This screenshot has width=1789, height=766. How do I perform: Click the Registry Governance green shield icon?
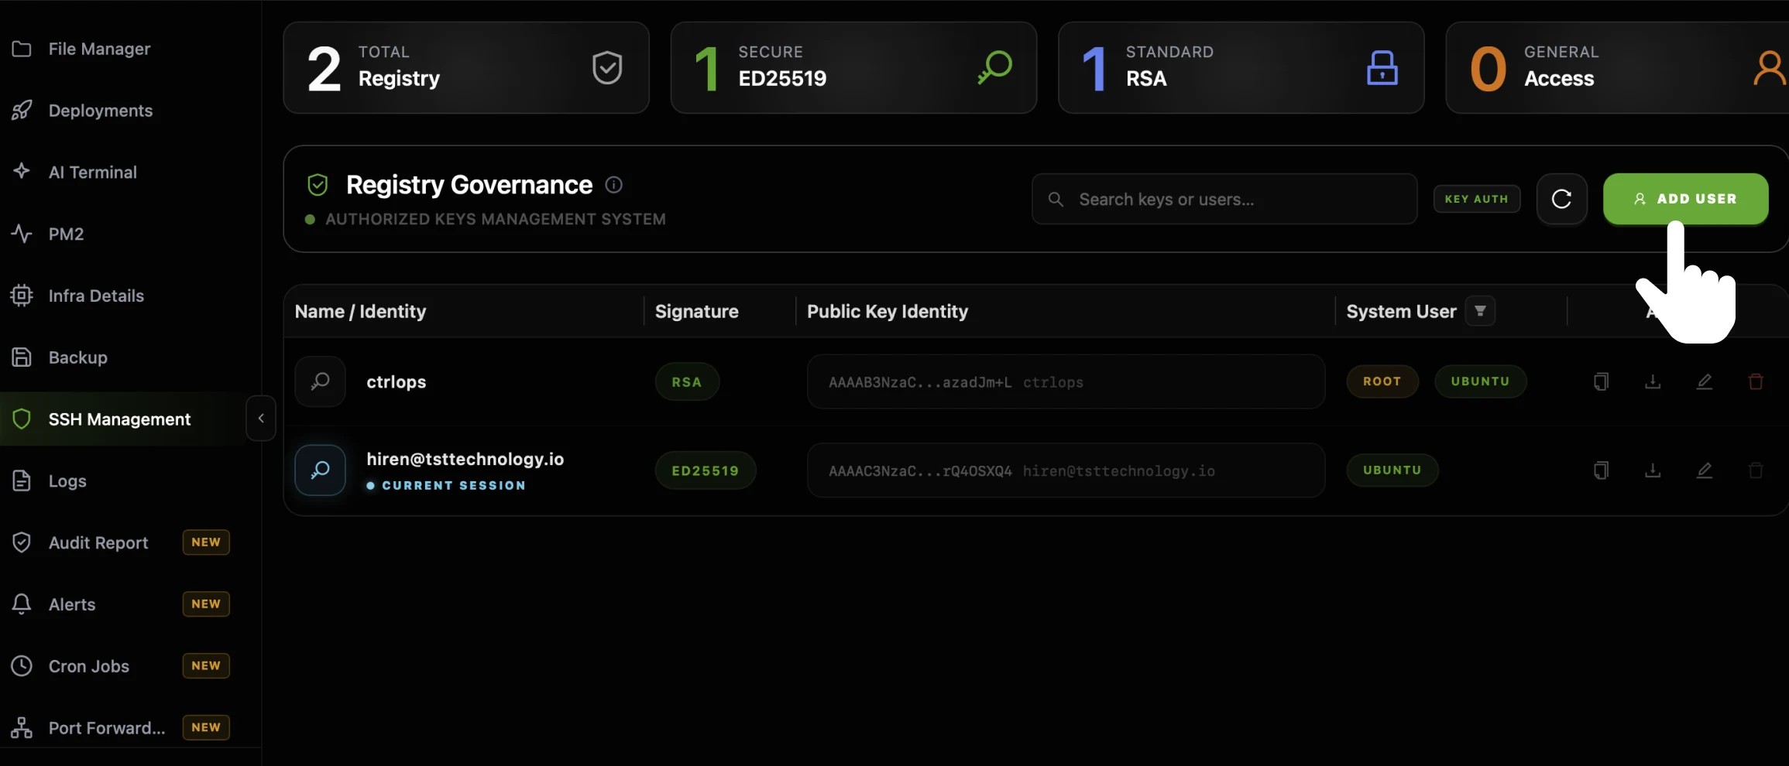[x=318, y=185]
